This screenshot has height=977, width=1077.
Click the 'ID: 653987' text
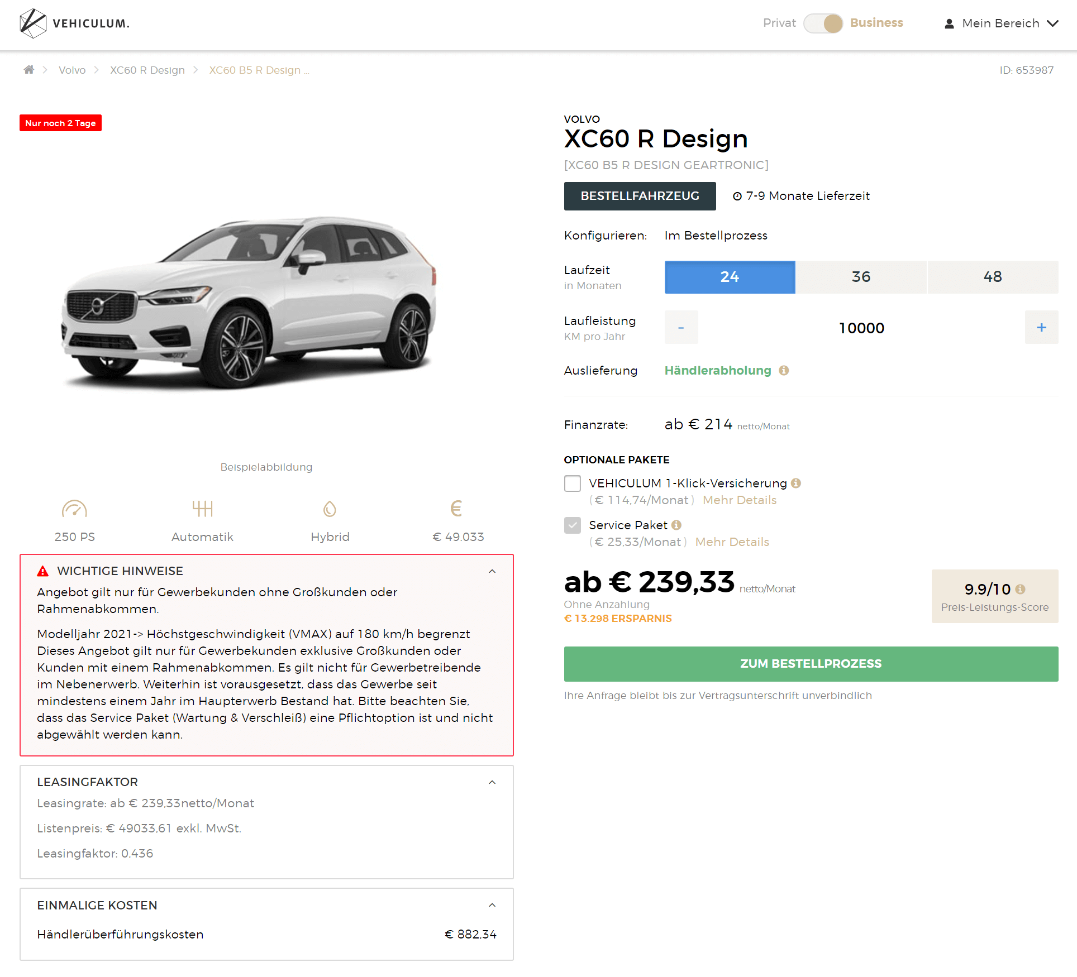coord(1027,70)
